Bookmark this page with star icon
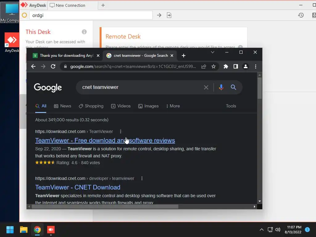This screenshot has height=237, width=316. tap(214, 67)
